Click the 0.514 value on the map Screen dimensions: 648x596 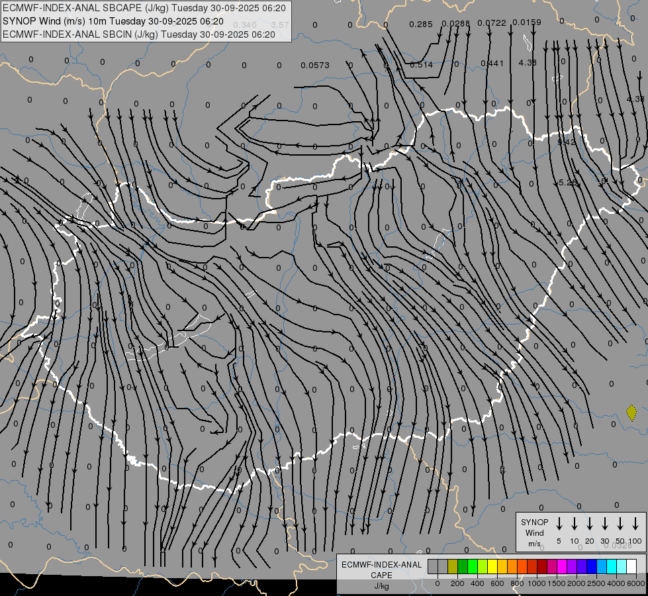421,64
